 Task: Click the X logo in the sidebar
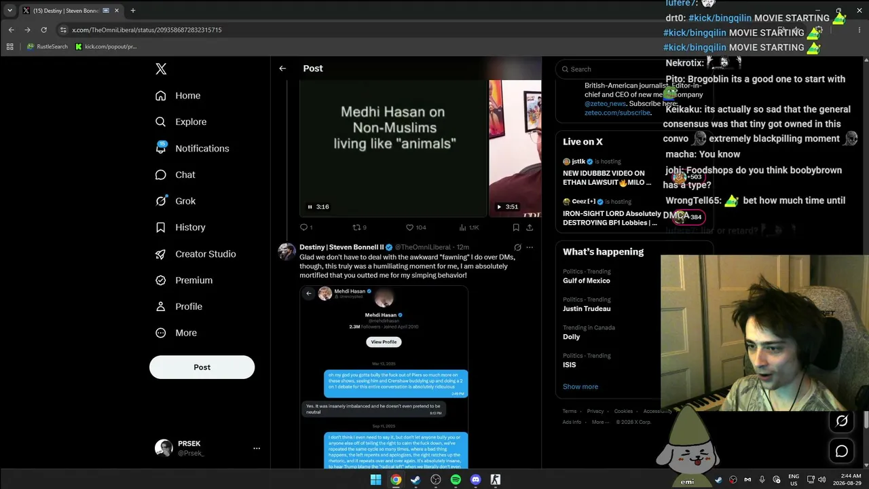[161, 69]
